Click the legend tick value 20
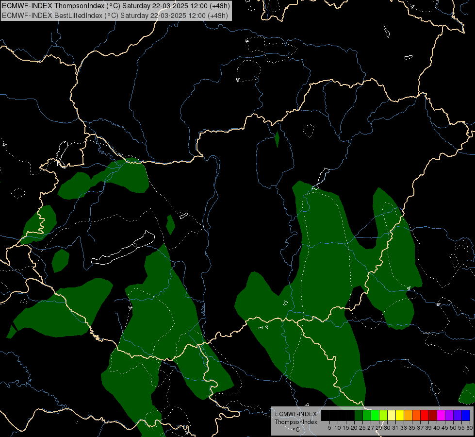 354,428
